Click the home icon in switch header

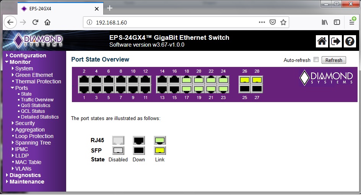coord(322,41)
